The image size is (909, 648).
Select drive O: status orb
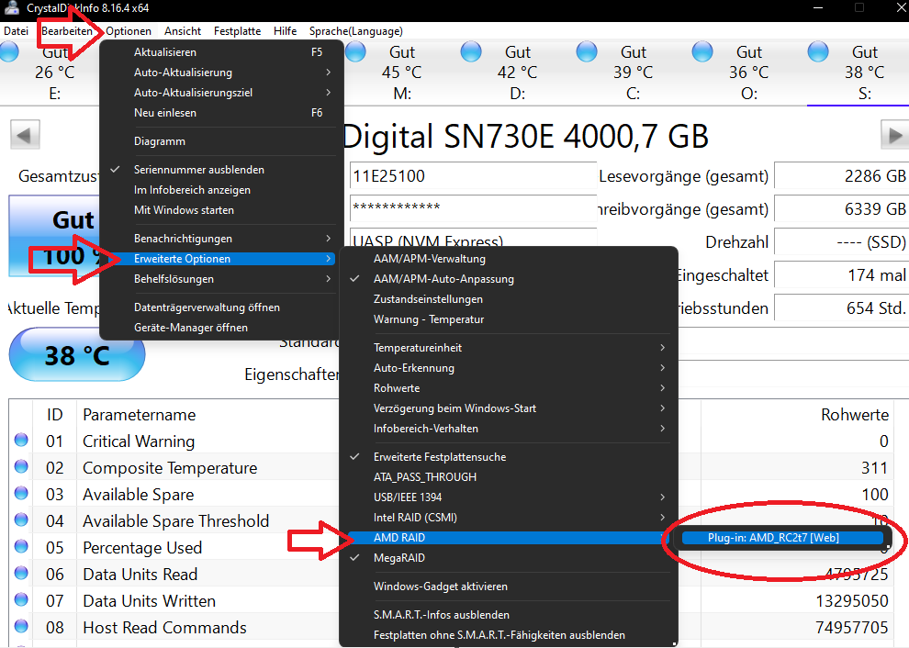[702, 52]
